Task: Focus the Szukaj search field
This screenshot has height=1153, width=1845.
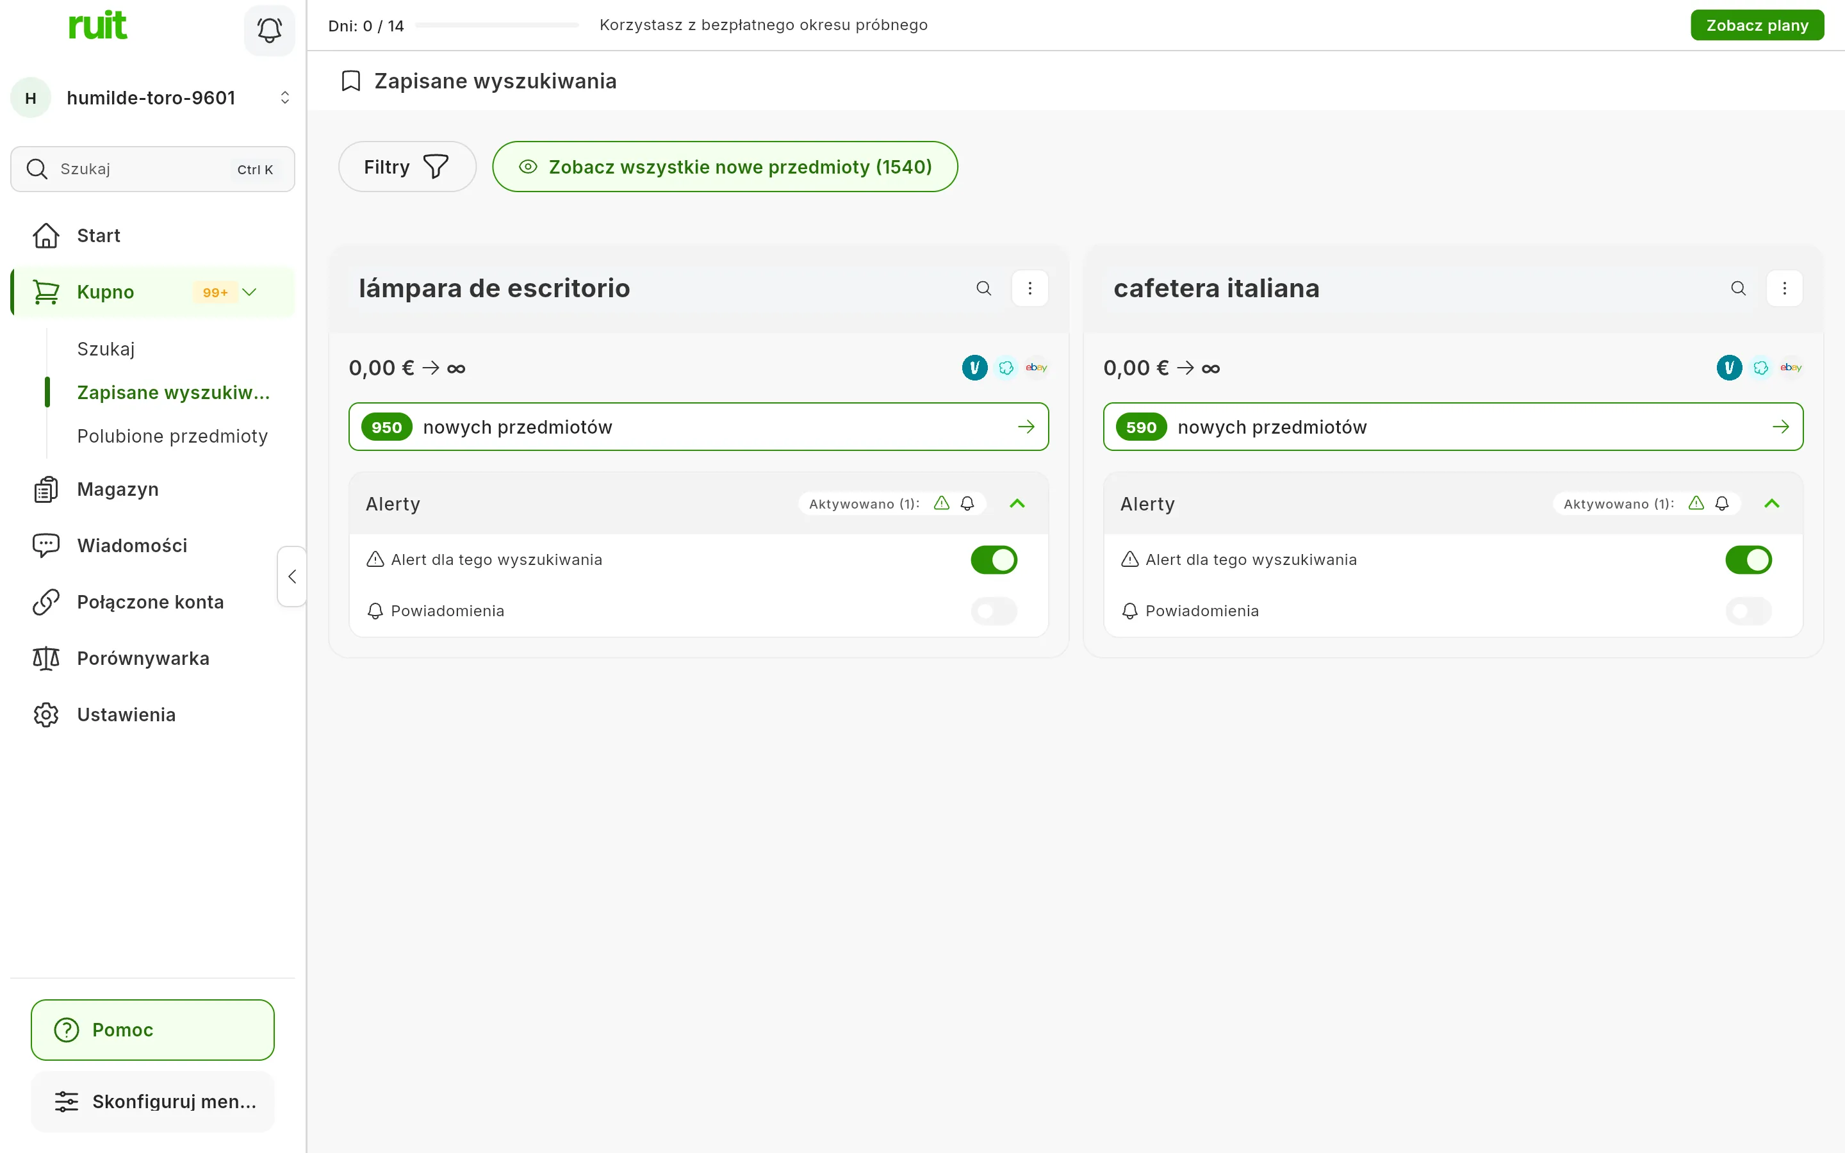Action: tap(152, 169)
